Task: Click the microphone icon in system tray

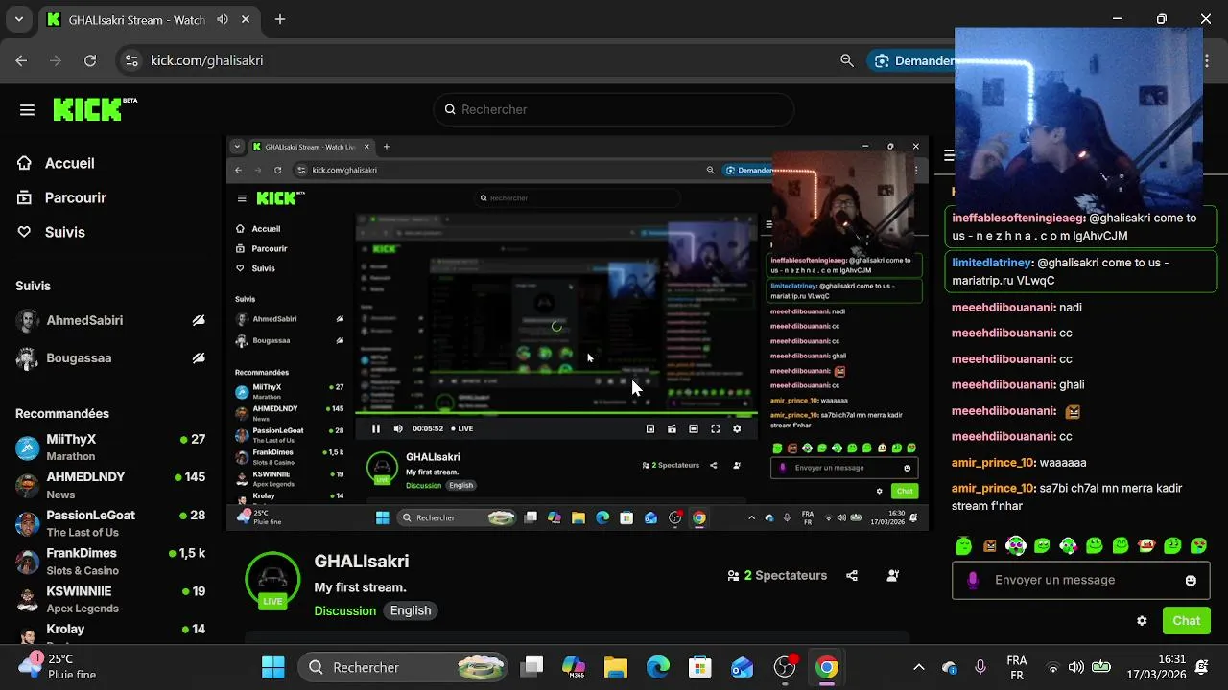Action: point(980,667)
